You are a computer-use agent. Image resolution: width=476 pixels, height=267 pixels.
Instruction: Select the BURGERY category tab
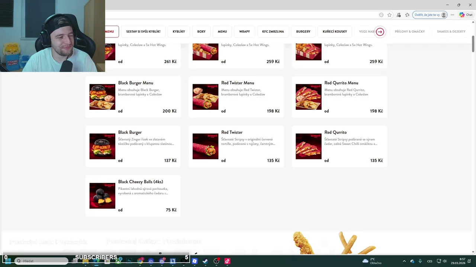303,32
